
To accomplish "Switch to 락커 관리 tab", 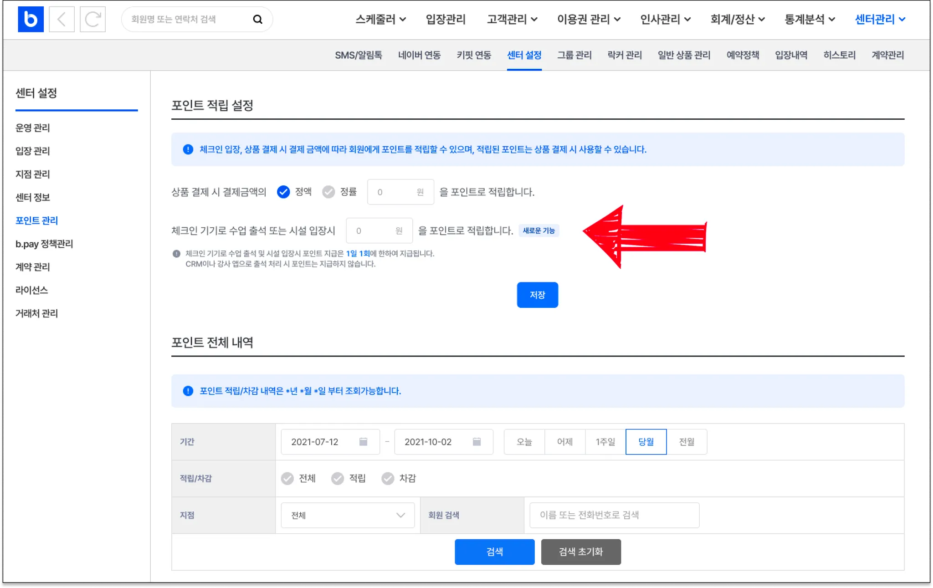I will tap(624, 55).
